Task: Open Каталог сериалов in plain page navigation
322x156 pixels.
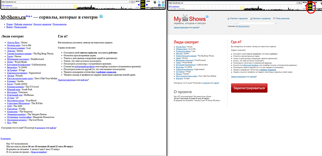Action: [43, 24]
